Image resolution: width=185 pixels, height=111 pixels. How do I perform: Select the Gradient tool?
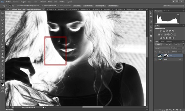(x=2, y=51)
